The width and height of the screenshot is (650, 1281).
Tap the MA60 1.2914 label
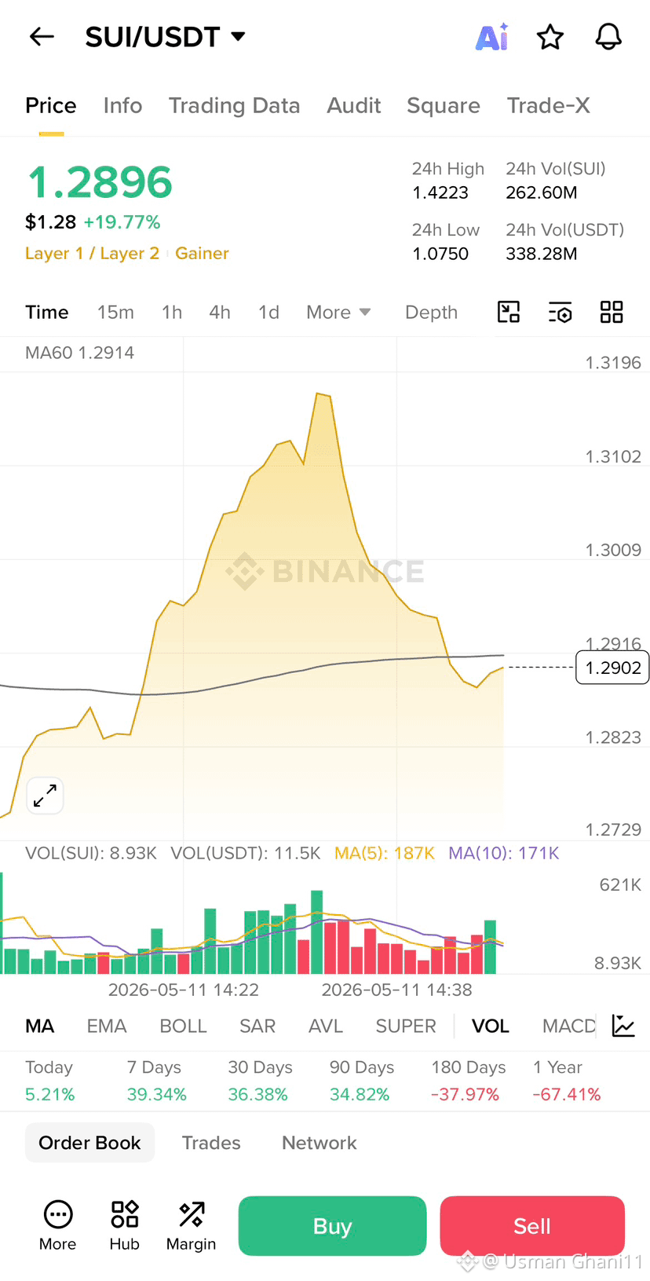79,353
